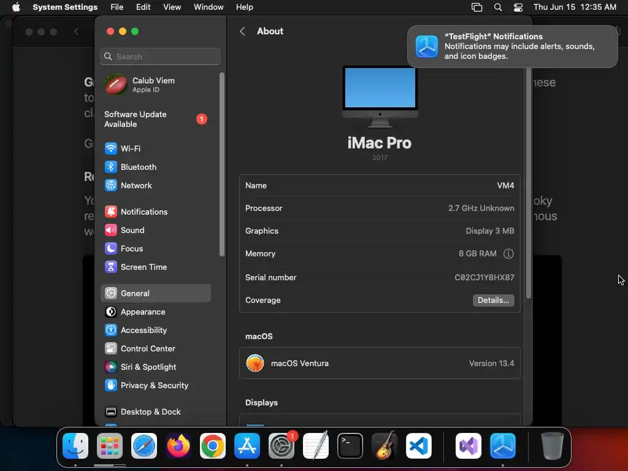
Task: Select Network in the sidebar
Action: [x=156, y=185]
